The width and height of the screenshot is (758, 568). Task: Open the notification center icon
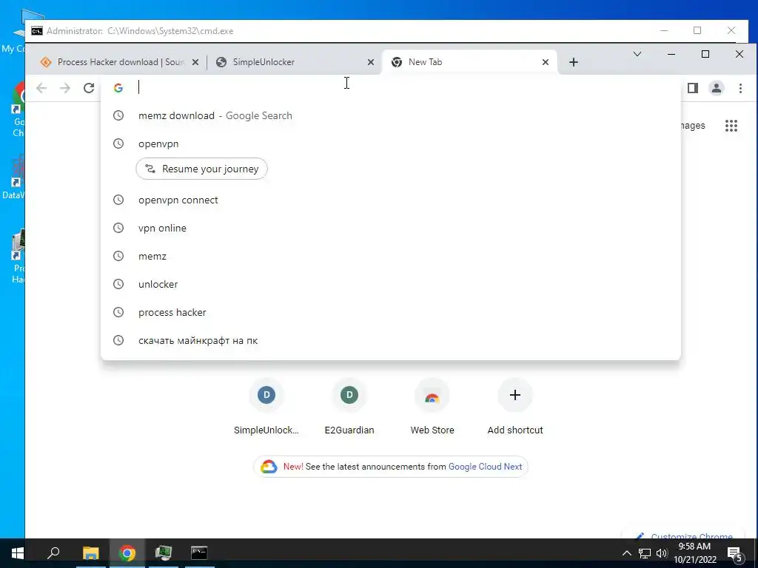click(x=734, y=553)
